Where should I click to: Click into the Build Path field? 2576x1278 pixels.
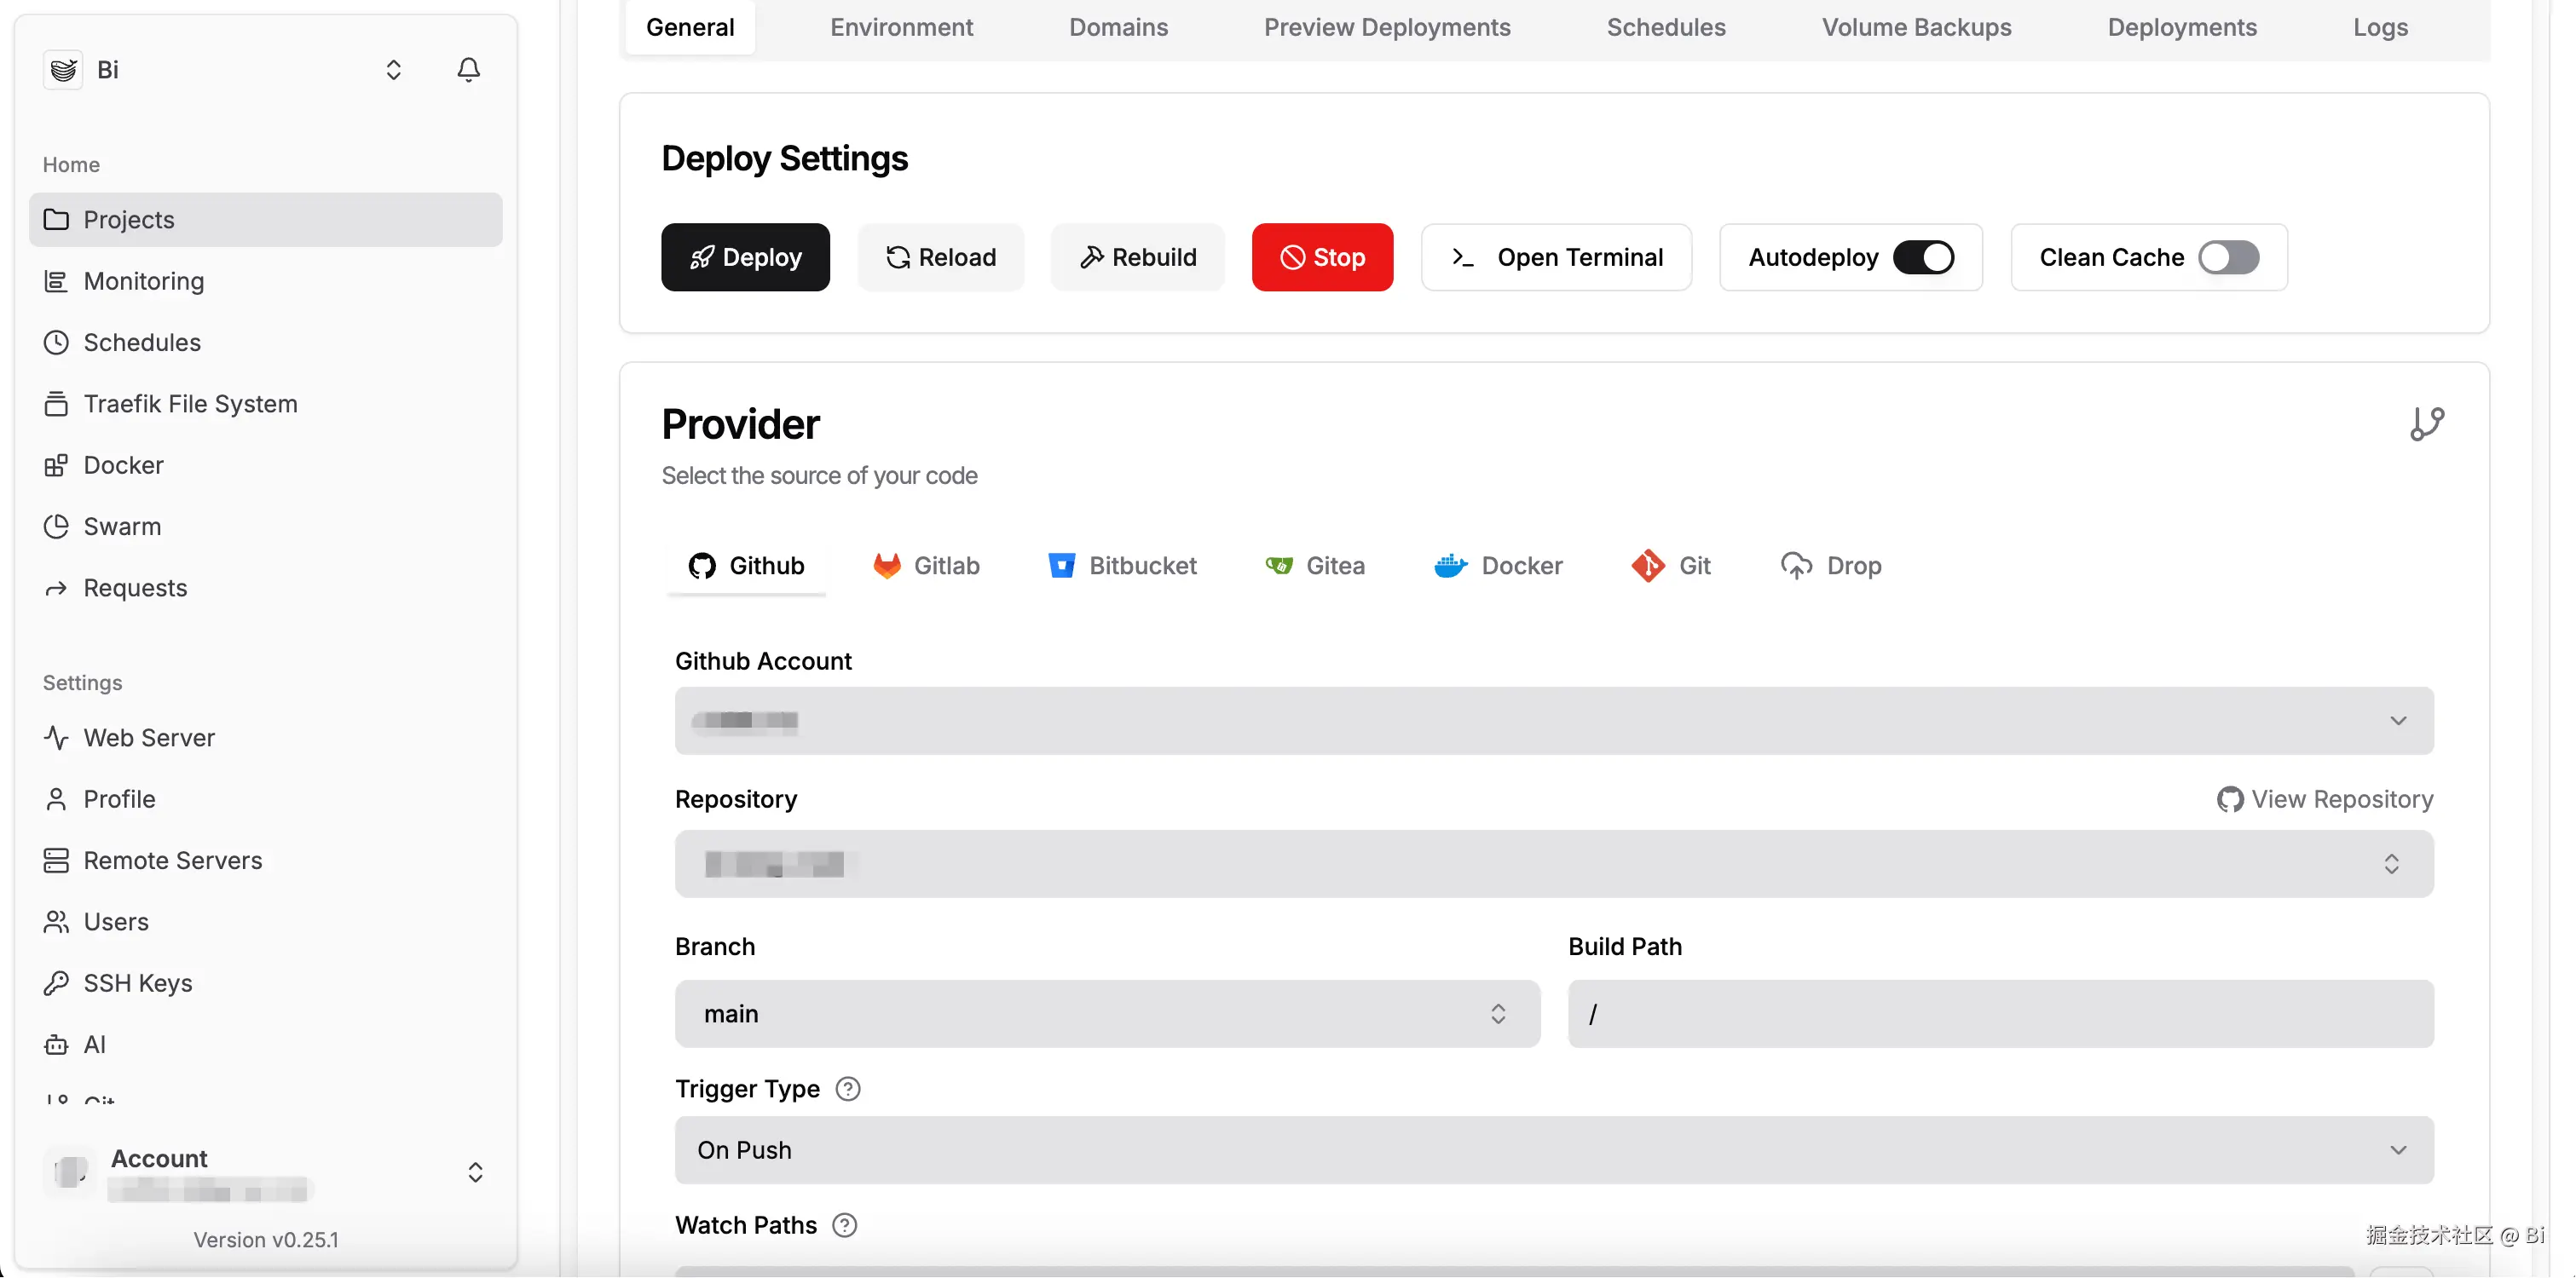click(2000, 1014)
